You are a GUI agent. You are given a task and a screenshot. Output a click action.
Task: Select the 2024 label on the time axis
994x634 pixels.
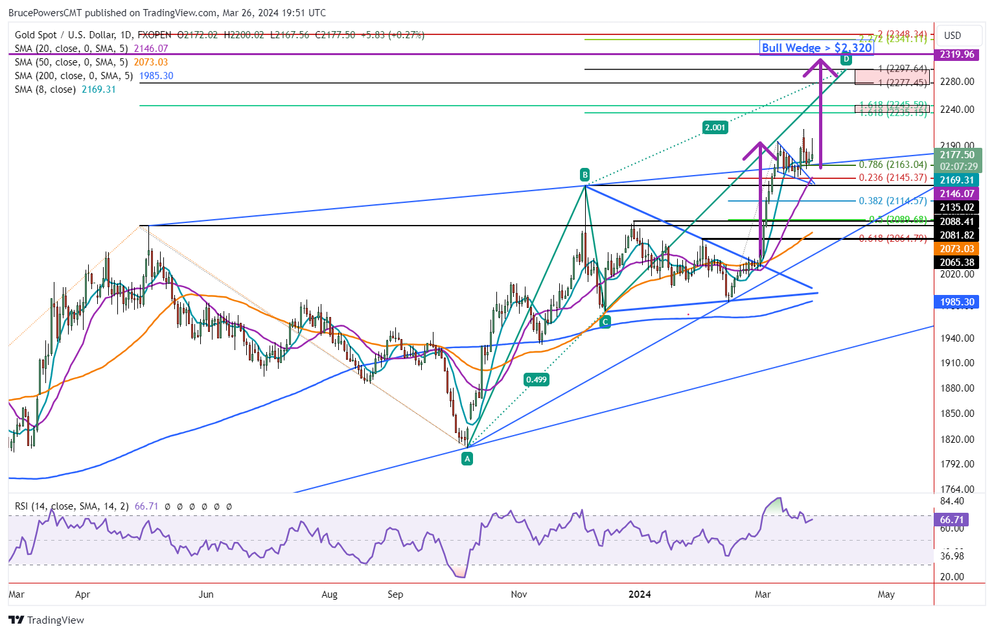point(640,594)
